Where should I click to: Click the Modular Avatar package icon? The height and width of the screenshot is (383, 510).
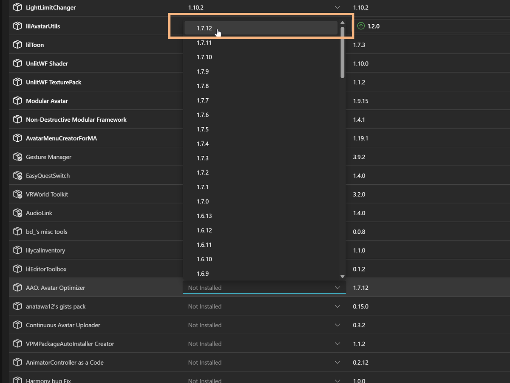[17, 101]
